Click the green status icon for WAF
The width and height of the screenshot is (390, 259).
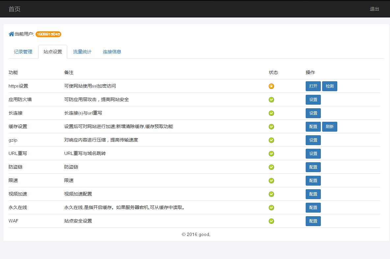tap(271, 221)
